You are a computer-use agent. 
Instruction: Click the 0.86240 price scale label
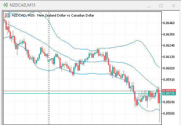pyautogui.click(x=169, y=45)
